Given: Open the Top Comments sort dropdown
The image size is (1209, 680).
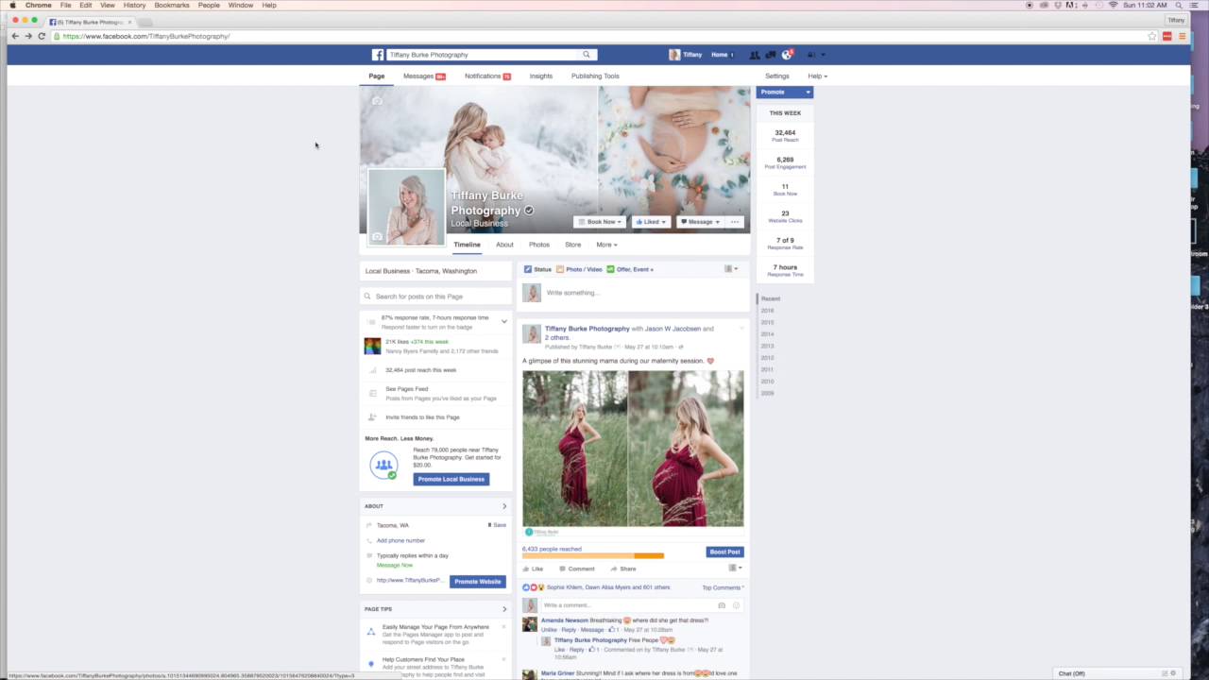Looking at the screenshot, I should point(723,587).
